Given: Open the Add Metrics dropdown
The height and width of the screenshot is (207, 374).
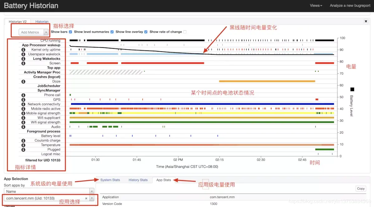Looking at the screenshot, I should tap(34, 32).
